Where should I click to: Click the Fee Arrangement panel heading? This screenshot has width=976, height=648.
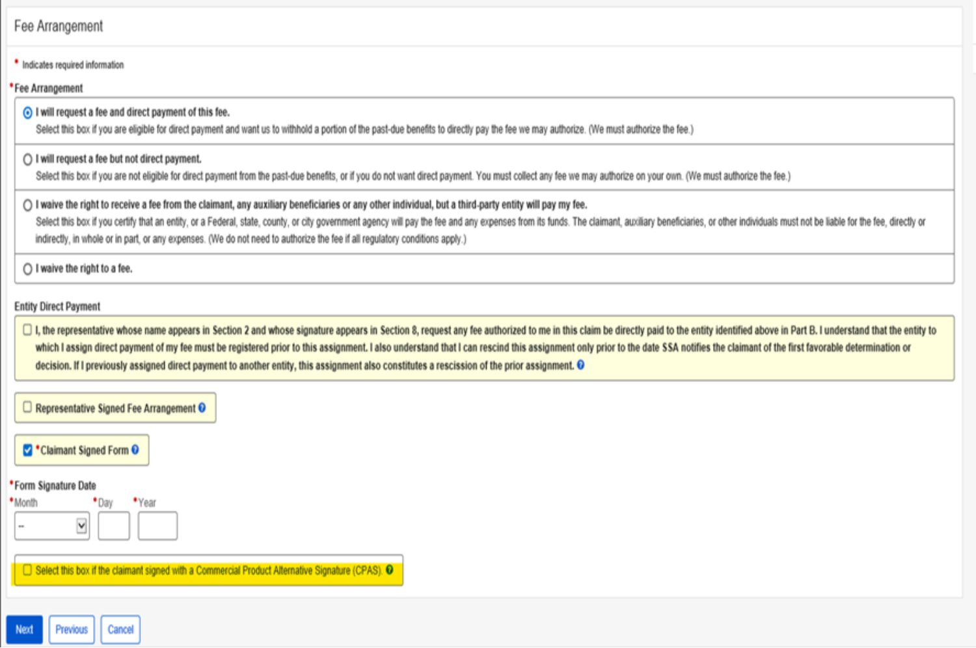click(x=59, y=27)
